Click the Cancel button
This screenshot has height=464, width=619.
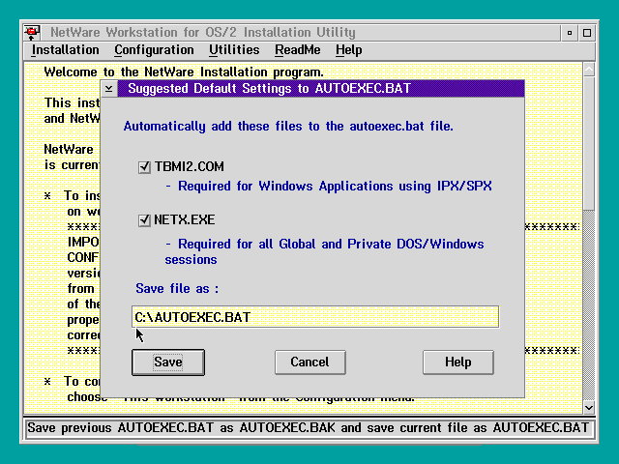(309, 362)
